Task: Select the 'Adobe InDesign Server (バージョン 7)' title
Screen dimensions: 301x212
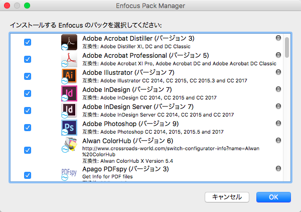Action: (x=138, y=107)
